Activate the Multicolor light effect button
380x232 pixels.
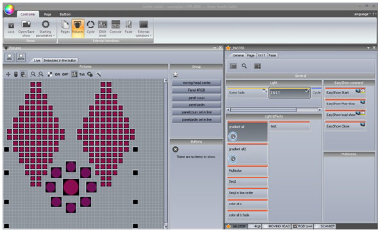pos(247,170)
